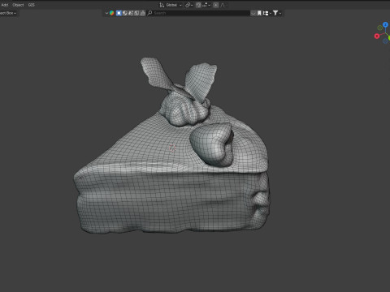
Task: Click the colored sphere shader editor icon
Action: pyautogui.click(x=111, y=13)
